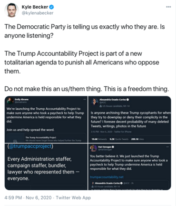176x206 pixels.
Task: Click the 19.6K Retweets count in the AOC screenshot
Action: (x=99, y=139)
